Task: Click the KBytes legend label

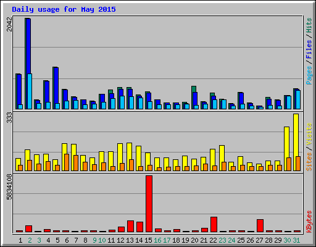Action: coord(309,222)
